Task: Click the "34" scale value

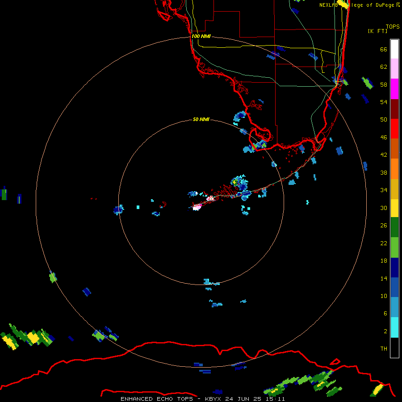Action: [384, 190]
